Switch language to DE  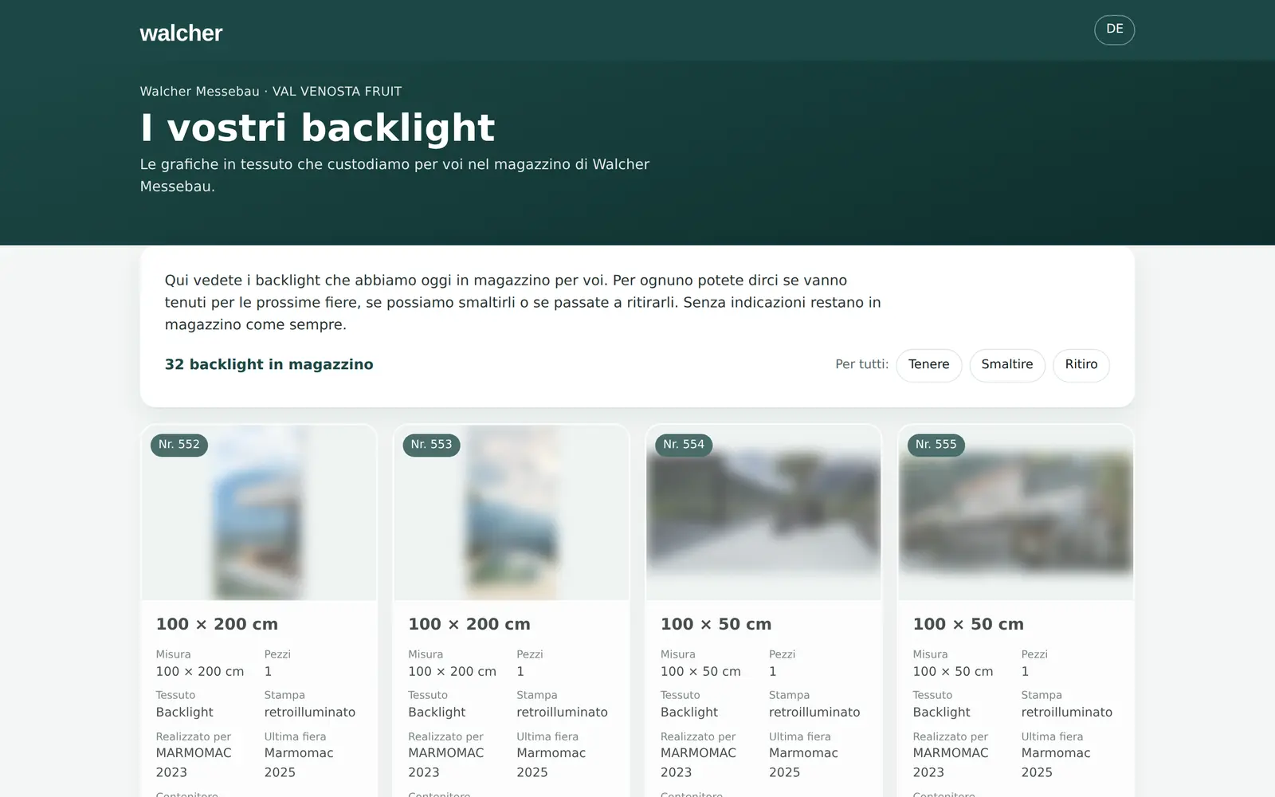[x=1114, y=29]
